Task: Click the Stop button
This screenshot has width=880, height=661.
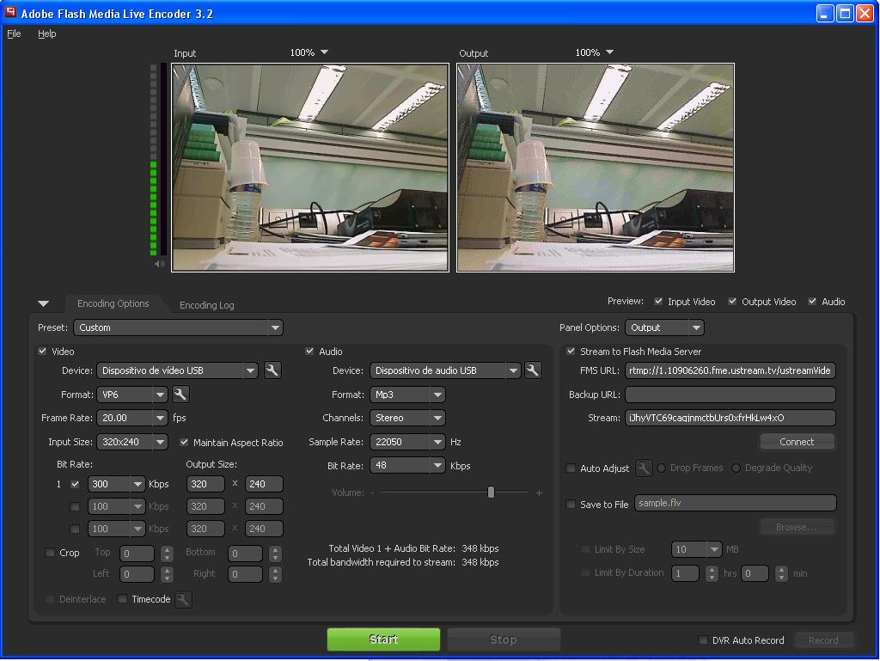Action: 503,640
